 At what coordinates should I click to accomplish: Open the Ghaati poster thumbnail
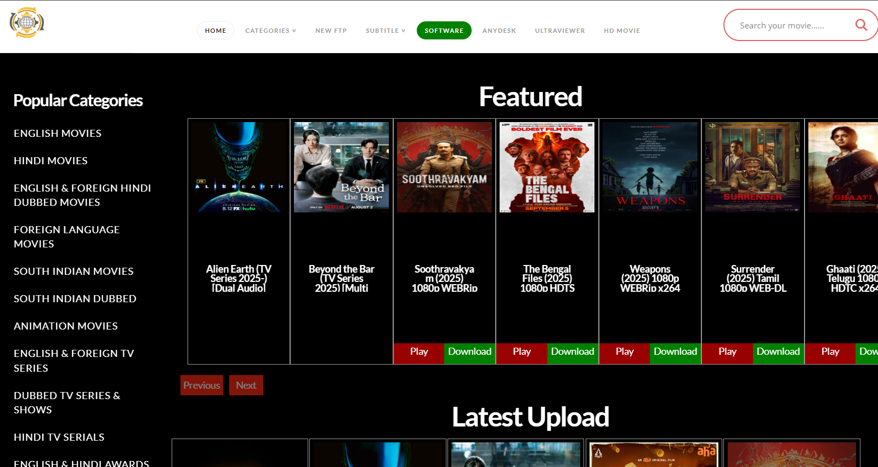tap(843, 167)
